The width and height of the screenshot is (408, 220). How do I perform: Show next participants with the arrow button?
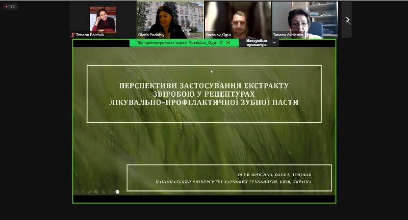[x=348, y=20]
